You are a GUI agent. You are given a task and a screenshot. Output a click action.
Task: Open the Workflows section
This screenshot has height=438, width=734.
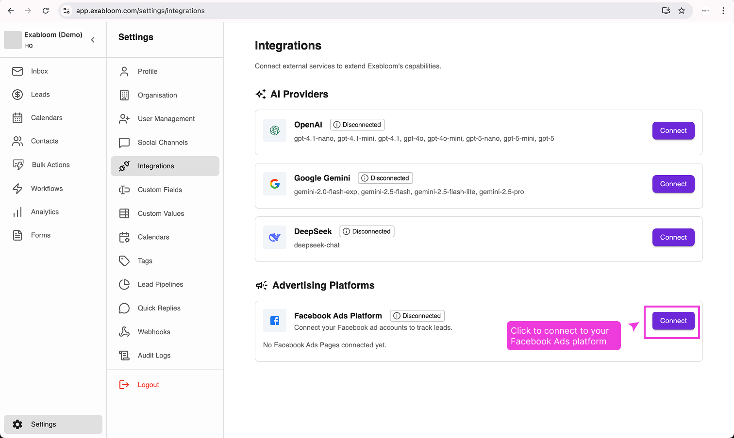47,188
